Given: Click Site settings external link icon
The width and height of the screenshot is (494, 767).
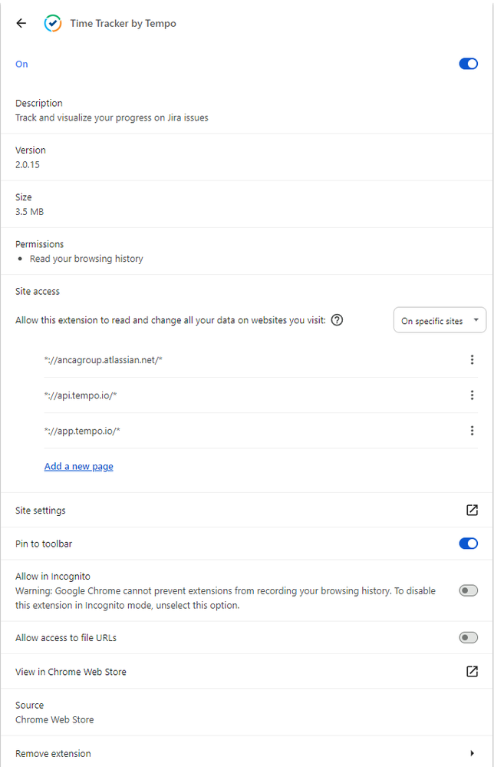Looking at the screenshot, I should 472,511.
